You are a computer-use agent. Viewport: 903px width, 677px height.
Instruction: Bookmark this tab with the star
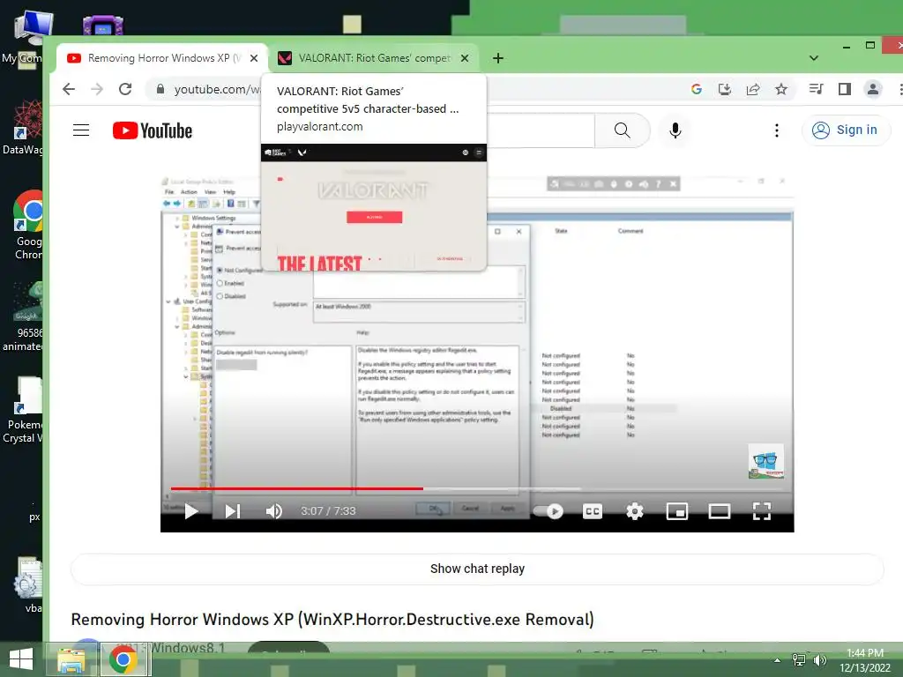click(781, 89)
